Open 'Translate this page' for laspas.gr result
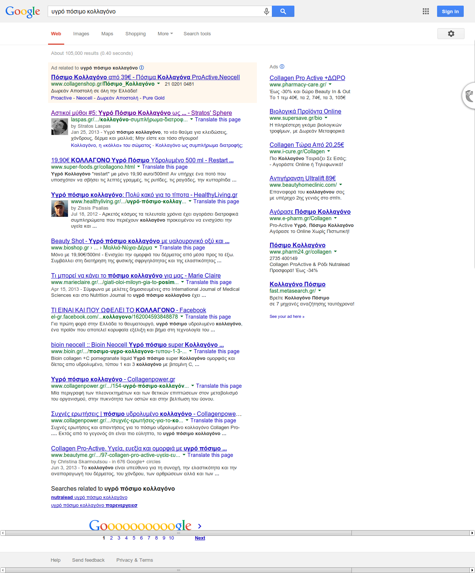Screen dimensions: 475x573 click(x=218, y=119)
